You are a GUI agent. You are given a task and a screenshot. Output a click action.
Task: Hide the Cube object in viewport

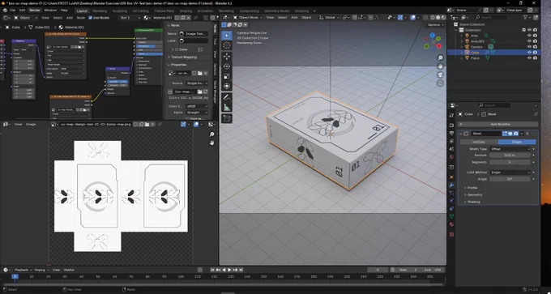(x=529, y=53)
